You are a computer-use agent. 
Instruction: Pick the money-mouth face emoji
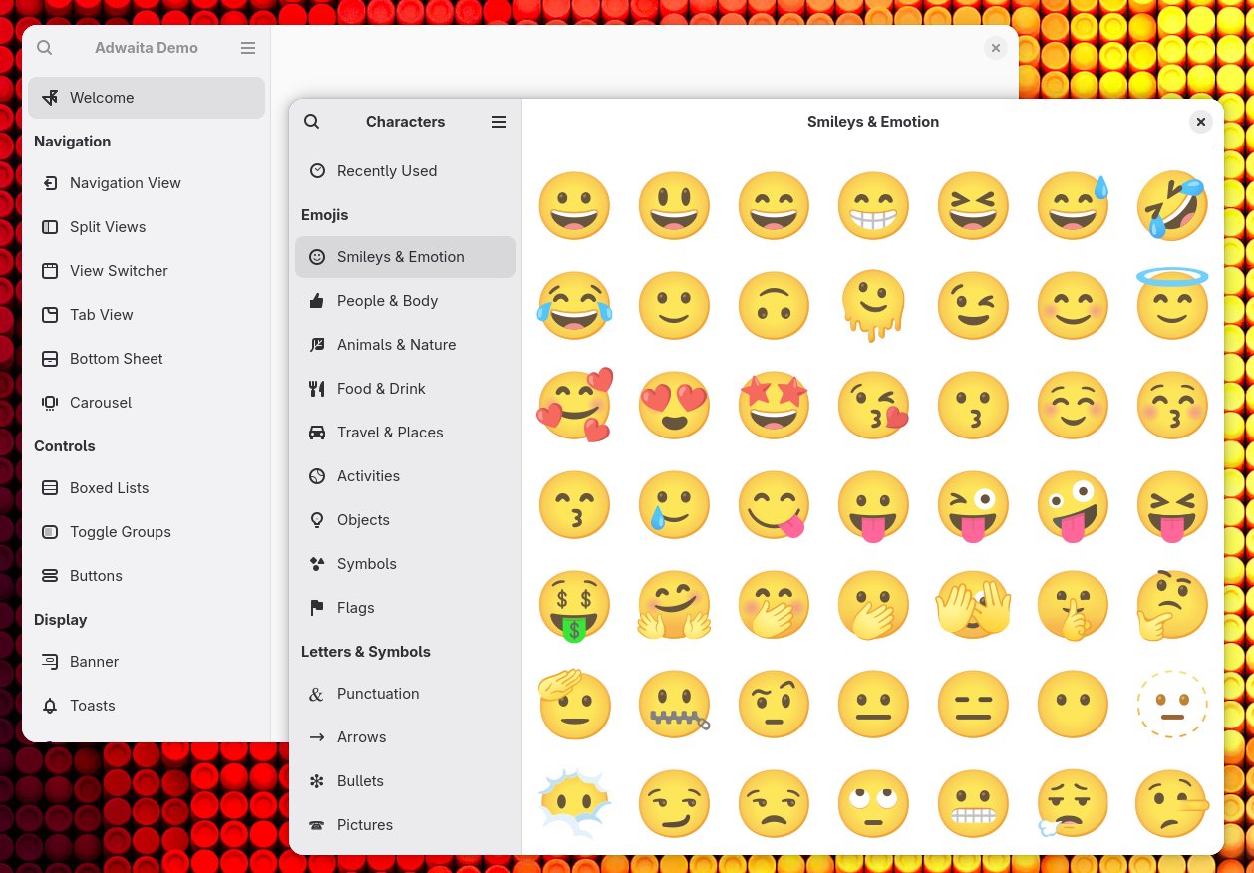click(574, 606)
